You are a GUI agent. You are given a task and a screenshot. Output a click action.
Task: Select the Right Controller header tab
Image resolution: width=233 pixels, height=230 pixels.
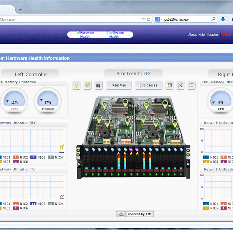[x=221, y=74]
